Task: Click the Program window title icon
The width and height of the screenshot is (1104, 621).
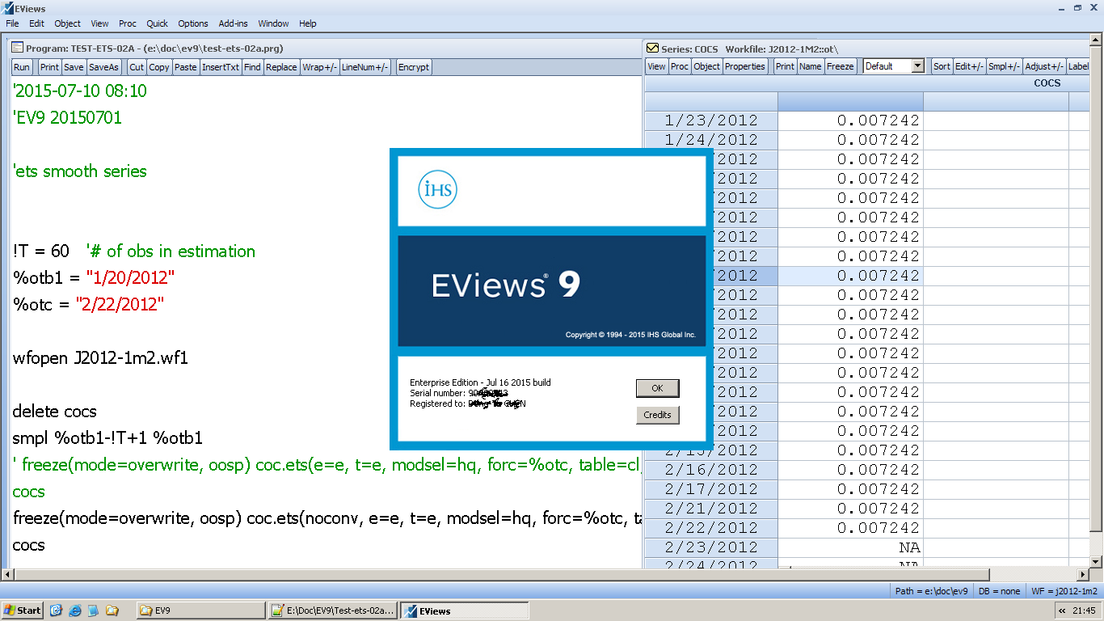Action: pos(17,48)
